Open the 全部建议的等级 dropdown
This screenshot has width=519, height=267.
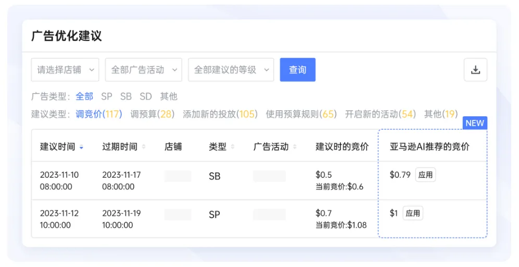tap(231, 70)
